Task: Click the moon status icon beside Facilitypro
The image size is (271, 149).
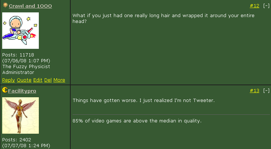Action: pyautogui.click(x=5, y=90)
